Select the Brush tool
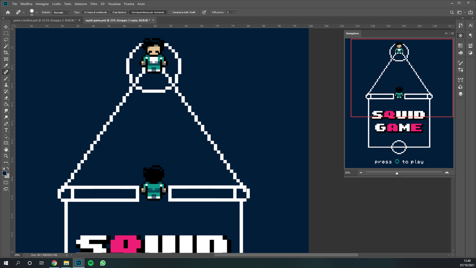 click(6, 79)
